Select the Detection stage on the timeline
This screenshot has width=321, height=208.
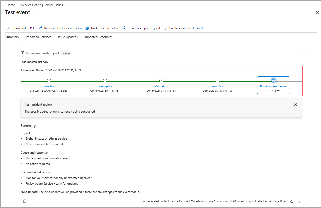[x=49, y=86]
